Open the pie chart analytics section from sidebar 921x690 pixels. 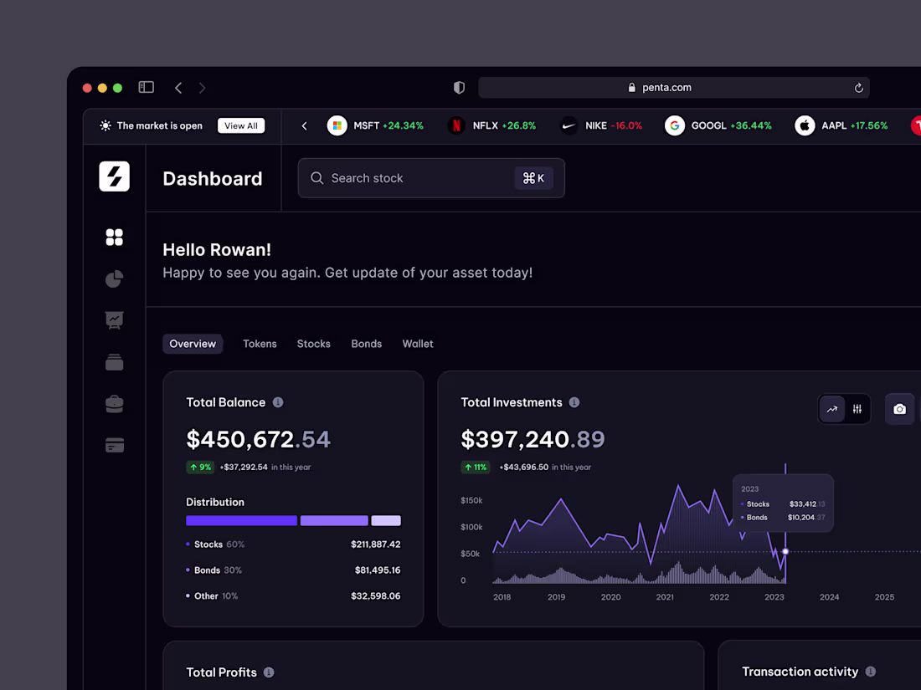[x=114, y=279]
